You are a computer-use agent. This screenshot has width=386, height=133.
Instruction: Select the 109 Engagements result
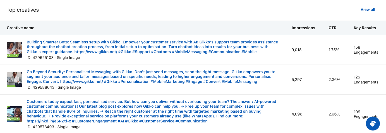point(366,114)
